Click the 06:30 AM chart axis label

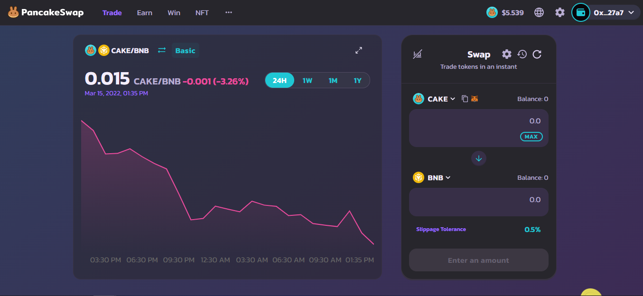[289, 260]
